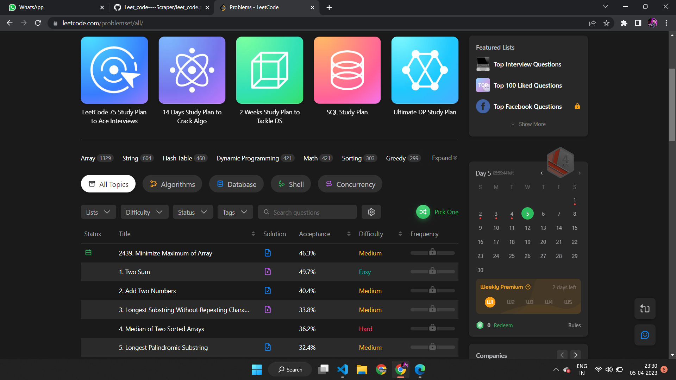This screenshot has width=676, height=380.
Task: Select the All Topics filter
Action: tap(108, 184)
